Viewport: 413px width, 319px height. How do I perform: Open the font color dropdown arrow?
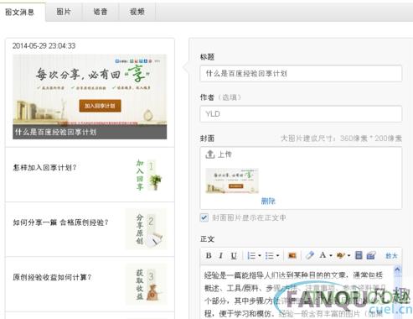tap(331, 255)
